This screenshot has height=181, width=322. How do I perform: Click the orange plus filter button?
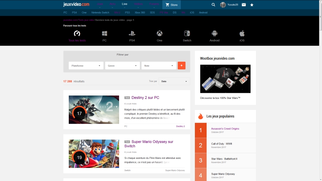(x=181, y=66)
